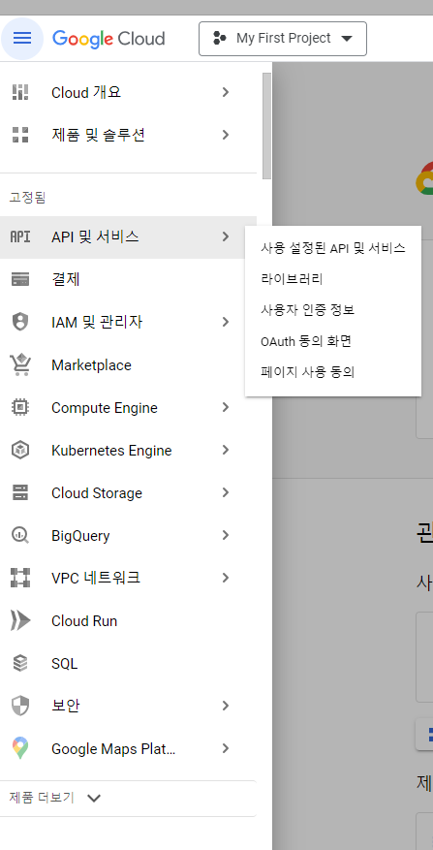Click the navigation menu scrollbar thumb
433x850 pixels.
[x=266, y=126]
